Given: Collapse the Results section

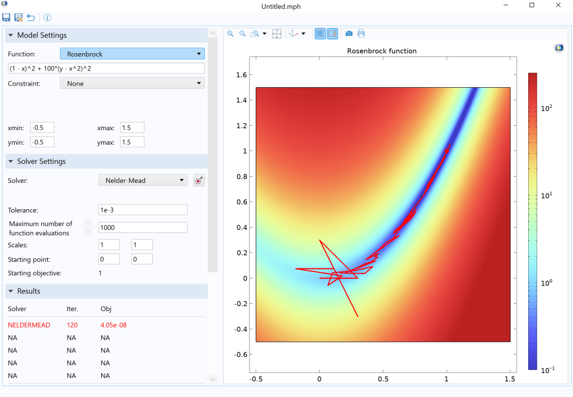Looking at the screenshot, I should pyautogui.click(x=10, y=291).
